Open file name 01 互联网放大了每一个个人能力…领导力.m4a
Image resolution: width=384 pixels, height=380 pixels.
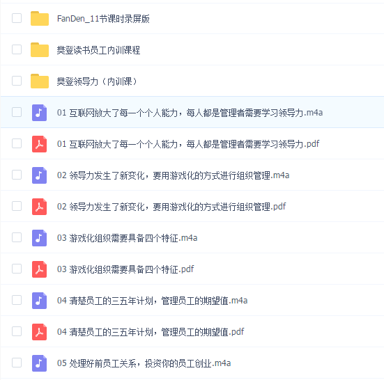tap(190, 113)
